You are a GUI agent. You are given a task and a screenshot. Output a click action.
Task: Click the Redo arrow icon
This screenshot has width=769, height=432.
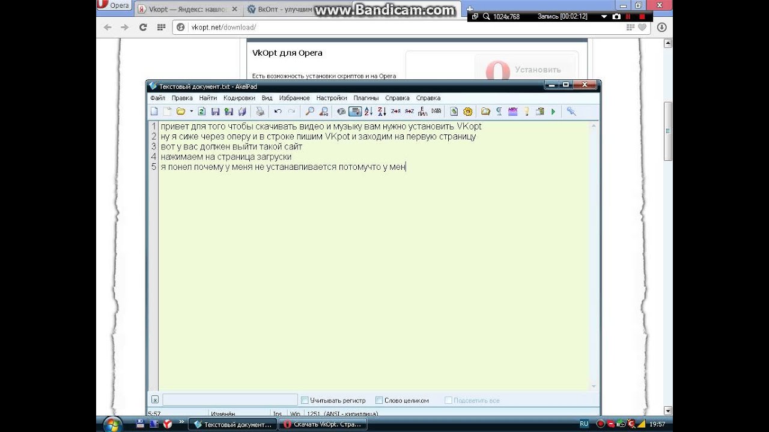(x=291, y=111)
